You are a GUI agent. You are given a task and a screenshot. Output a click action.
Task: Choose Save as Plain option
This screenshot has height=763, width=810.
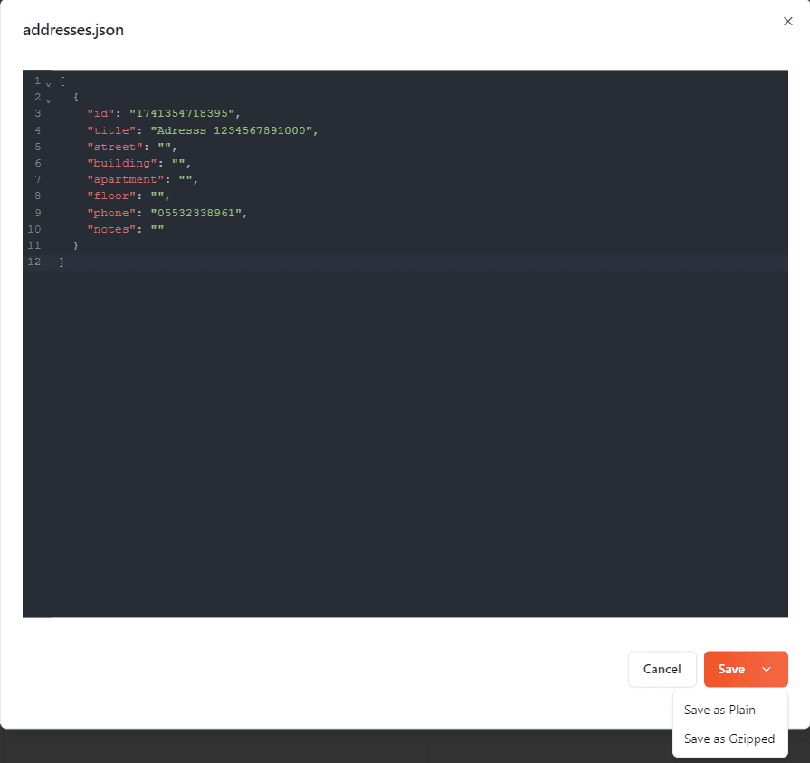click(x=719, y=710)
